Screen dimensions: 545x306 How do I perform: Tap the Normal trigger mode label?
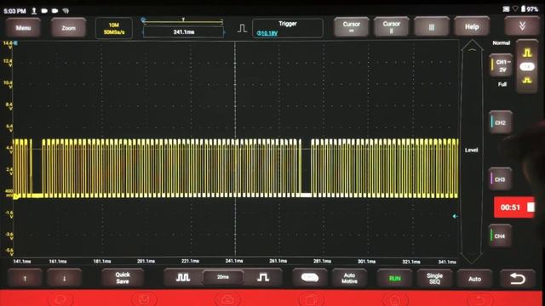point(501,43)
